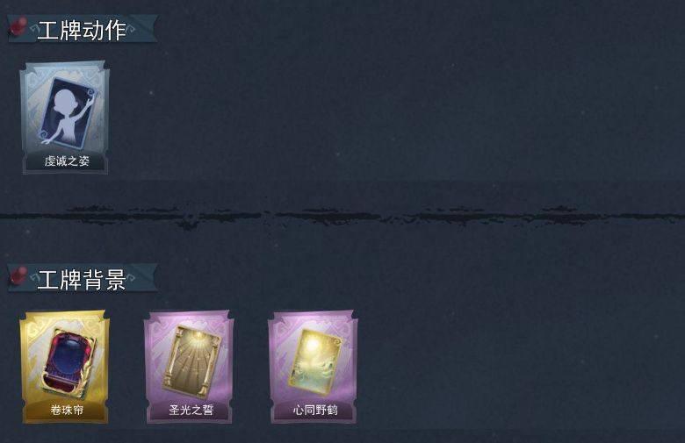Viewport: 685px width, 443px height.
Task: Open the 工牌背景 section header
Action: click(x=83, y=278)
